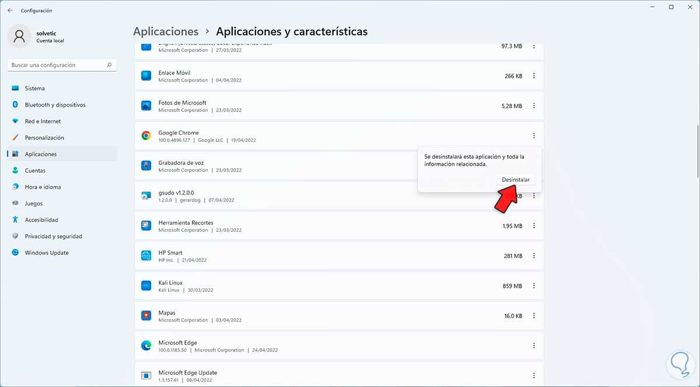
Task: Click Personalización brush icon
Action: pos(15,138)
